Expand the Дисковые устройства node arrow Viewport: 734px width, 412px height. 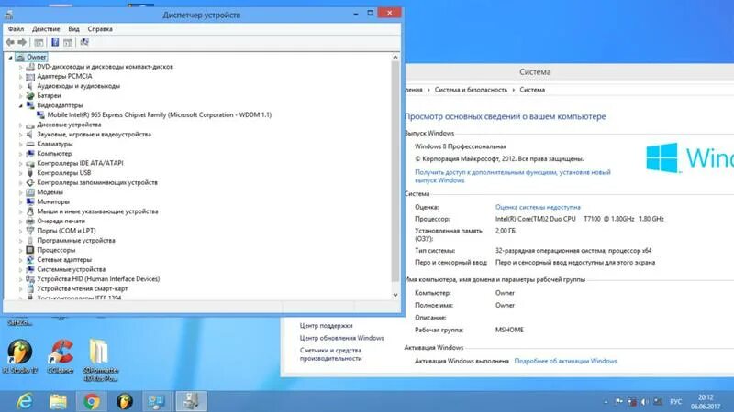(20, 125)
